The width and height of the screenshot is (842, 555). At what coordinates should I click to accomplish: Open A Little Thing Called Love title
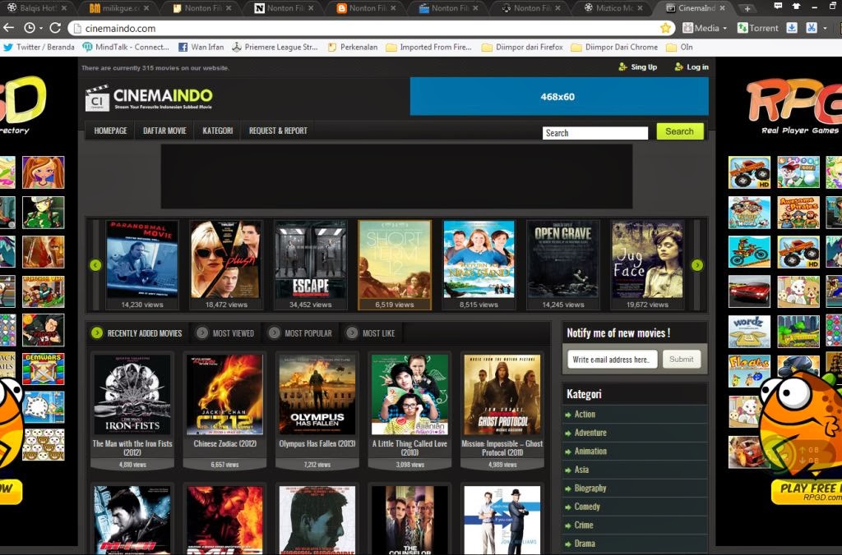tap(409, 447)
